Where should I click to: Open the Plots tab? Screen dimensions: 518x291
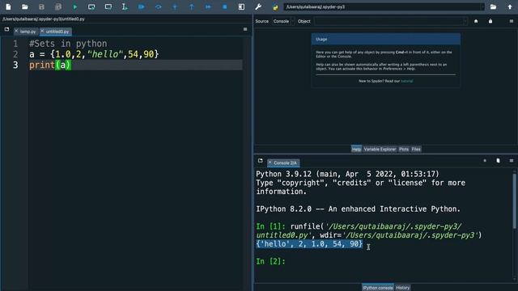click(x=404, y=150)
